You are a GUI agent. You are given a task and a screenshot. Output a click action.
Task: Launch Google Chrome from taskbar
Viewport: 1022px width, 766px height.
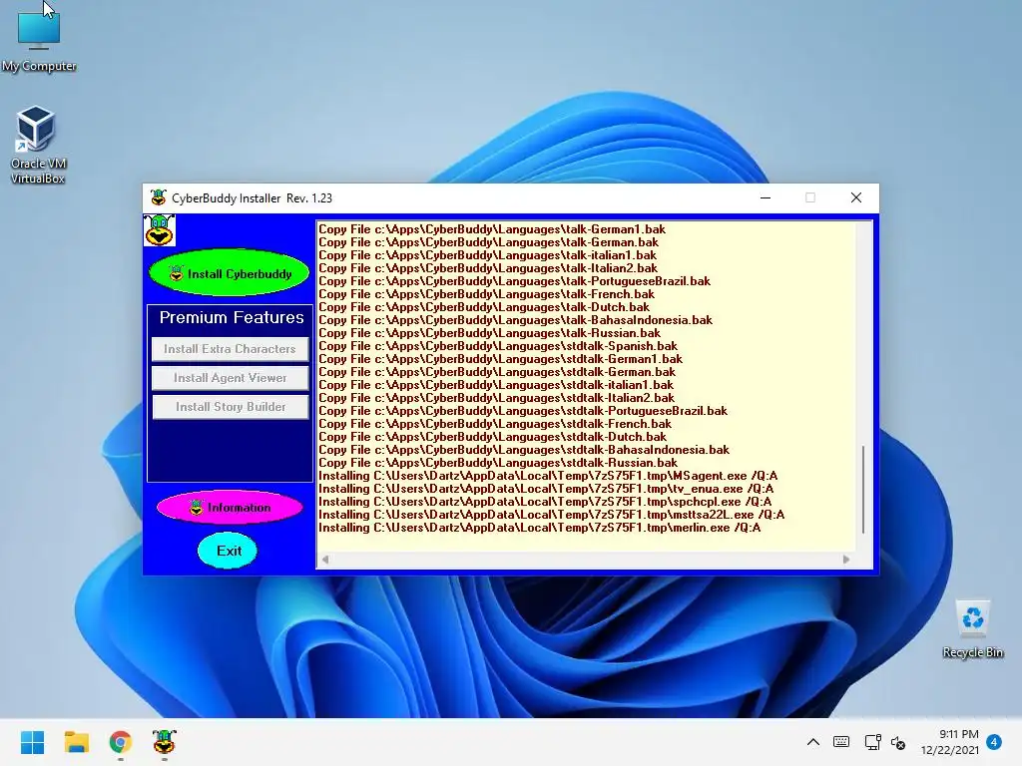(121, 742)
